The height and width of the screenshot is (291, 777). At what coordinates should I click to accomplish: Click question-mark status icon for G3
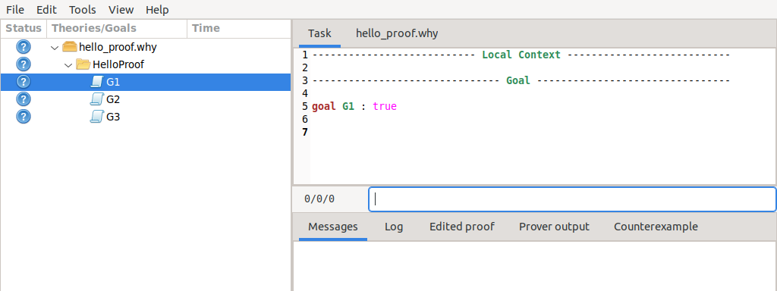(x=24, y=116)
